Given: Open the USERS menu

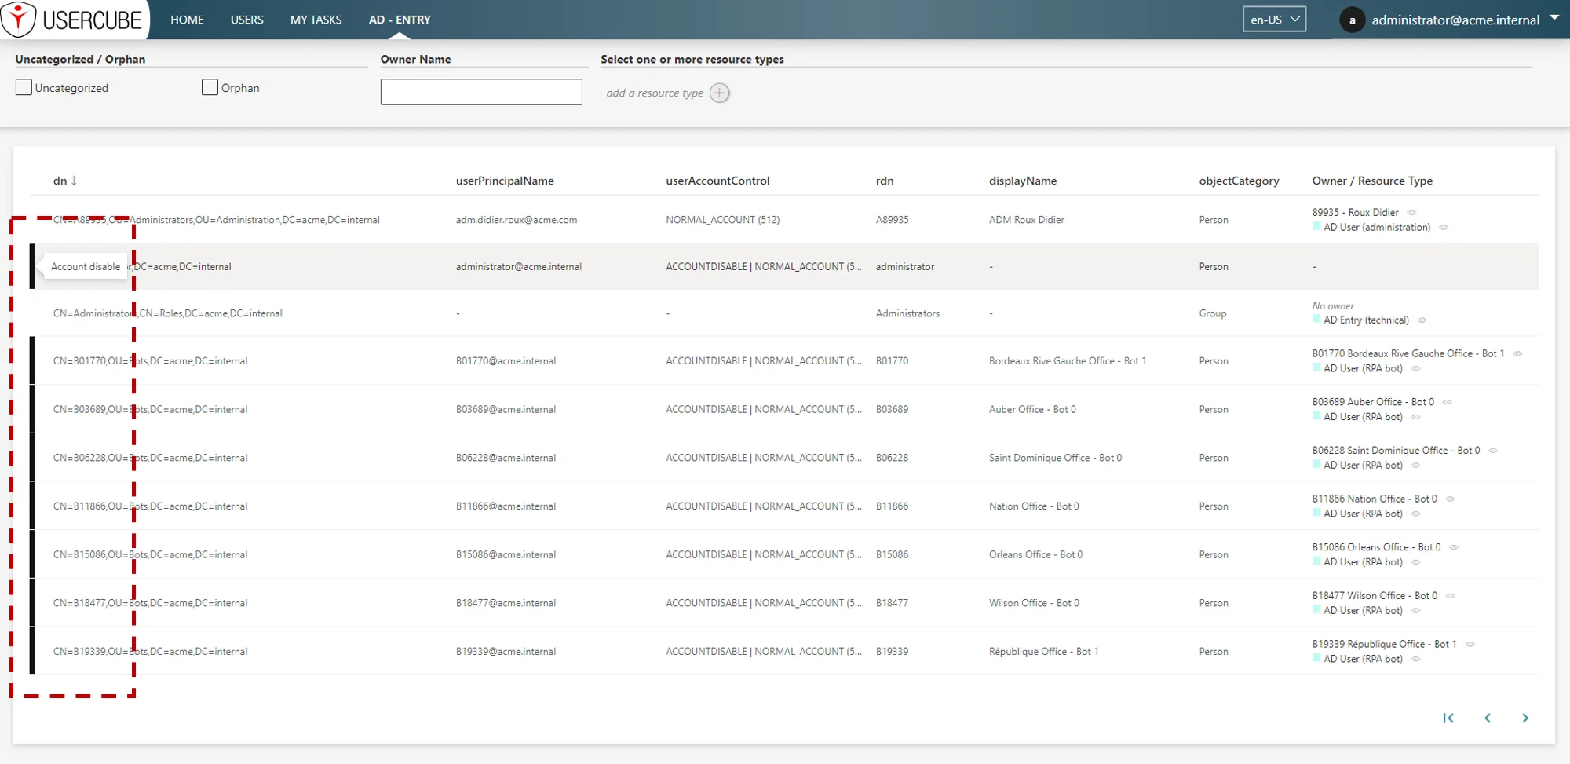Looking at the screenshot, I should click(x=246, y=20).
